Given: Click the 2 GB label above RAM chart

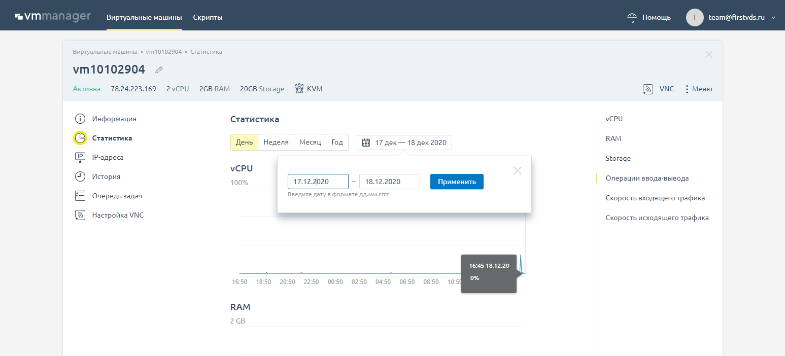Looking at the screenshot, I should point(237,321).
